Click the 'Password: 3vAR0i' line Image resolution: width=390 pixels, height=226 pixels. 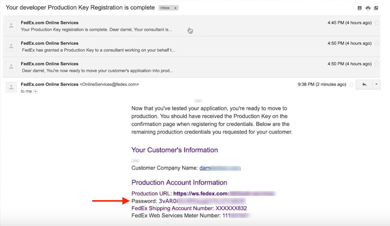(x=155, y=201)
